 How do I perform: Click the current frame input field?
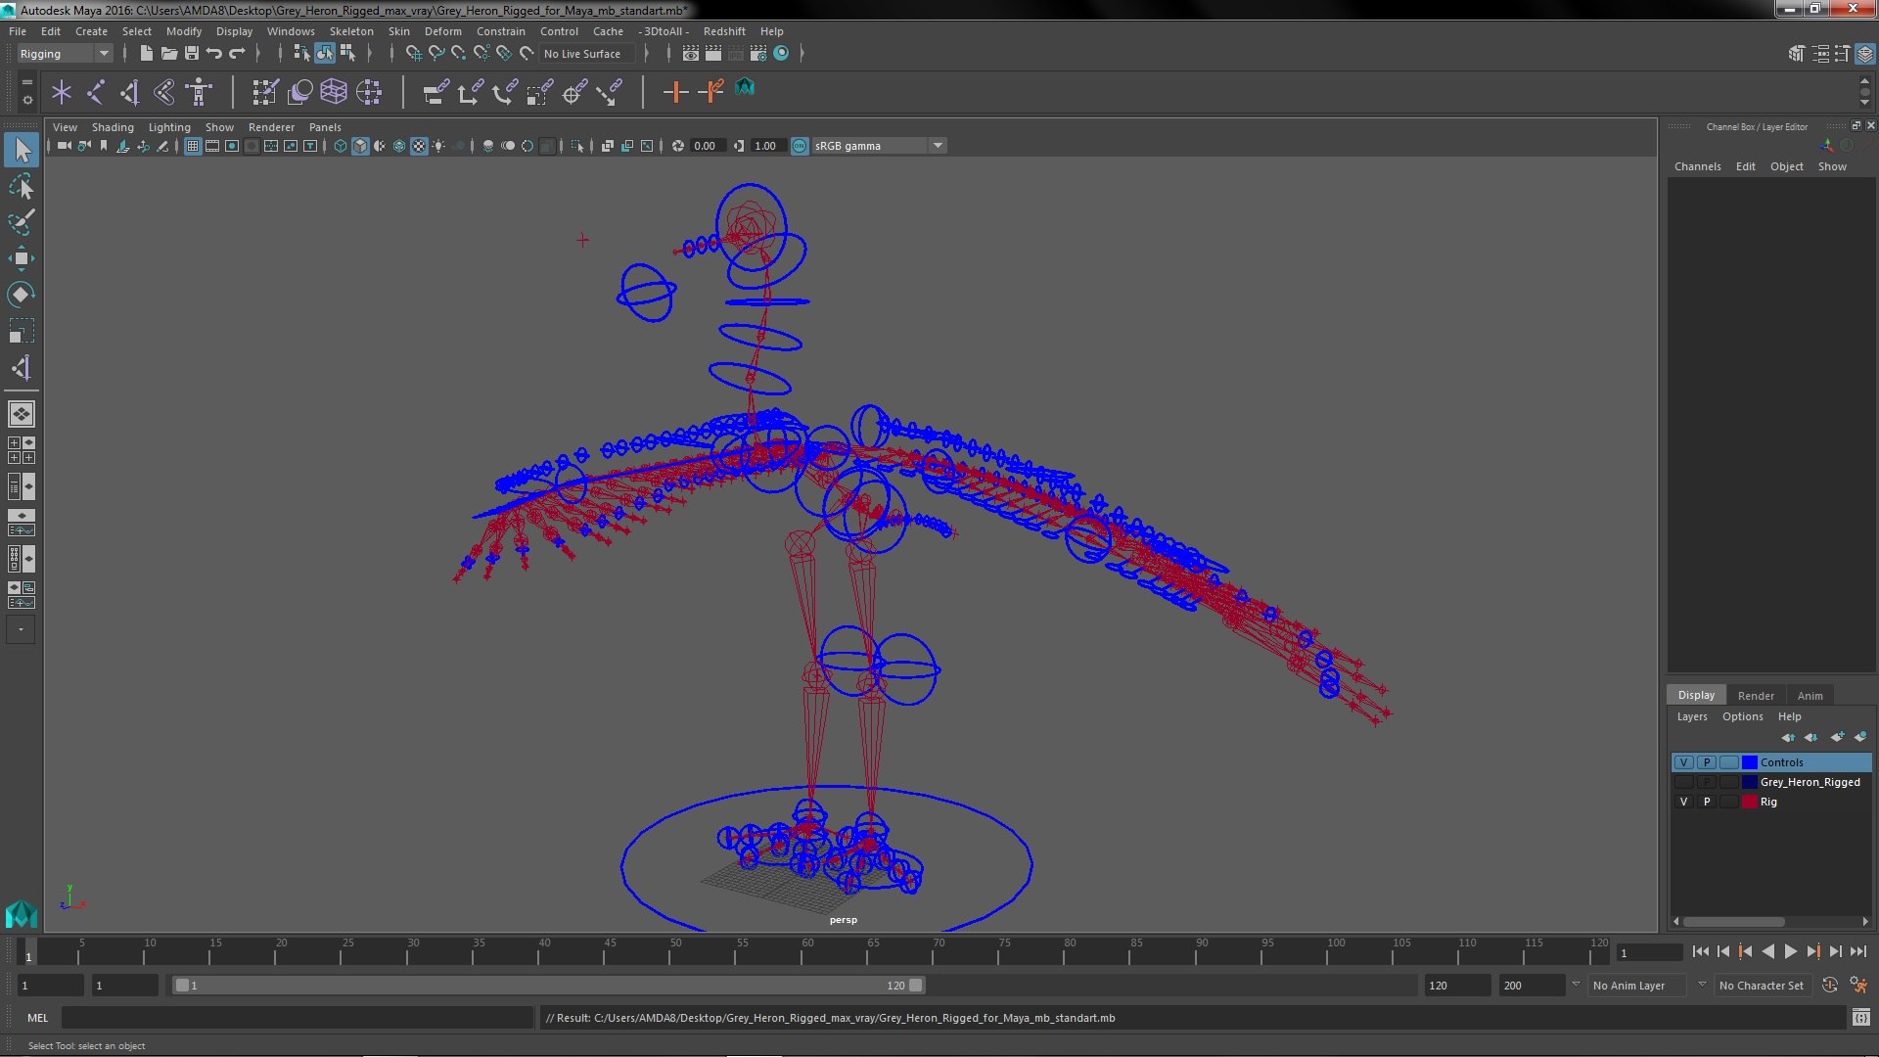pos(1648,952)
